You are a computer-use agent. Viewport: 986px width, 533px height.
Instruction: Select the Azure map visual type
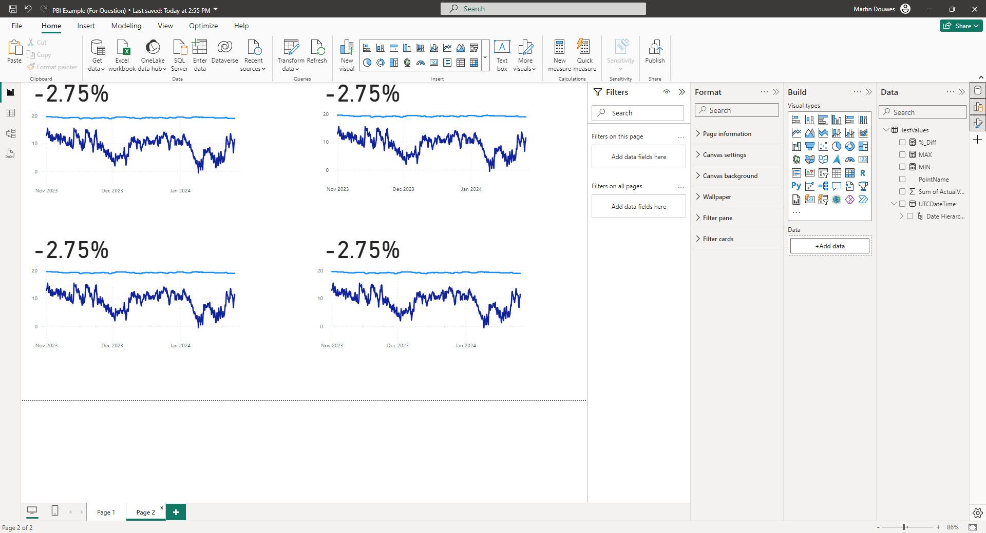[837, 160]
